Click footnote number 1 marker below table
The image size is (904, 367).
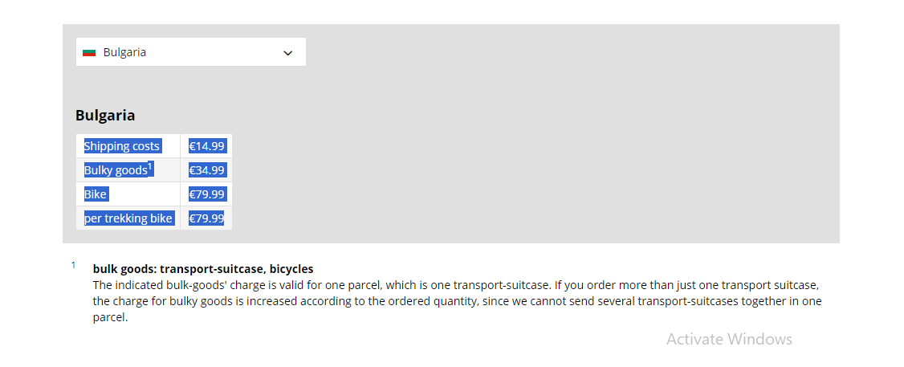pos(73,265)
